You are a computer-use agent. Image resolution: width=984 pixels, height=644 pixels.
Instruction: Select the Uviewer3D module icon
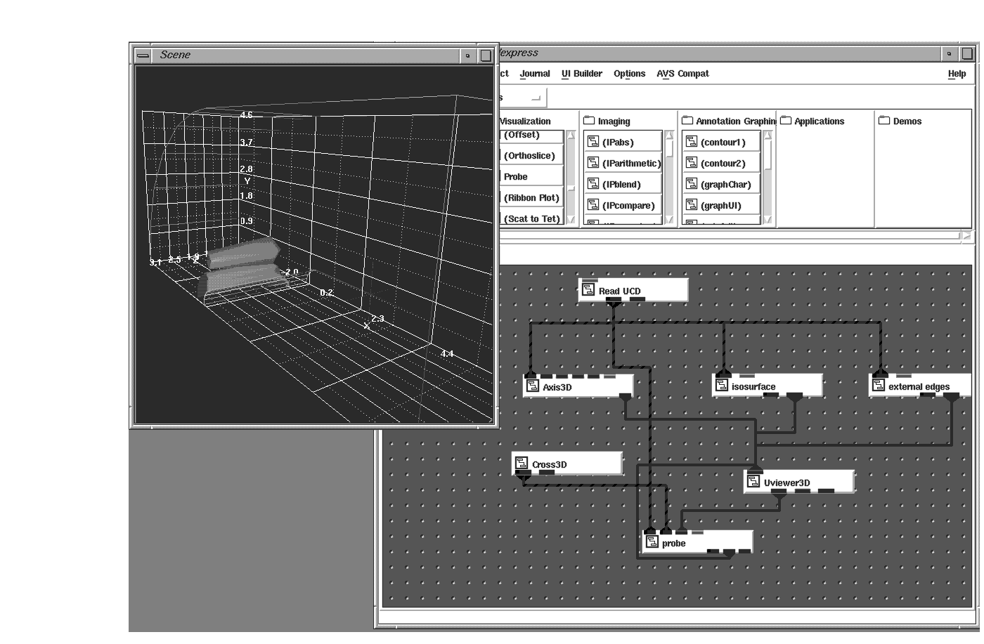753,482
